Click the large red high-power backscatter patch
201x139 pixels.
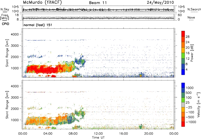click(42, 69)
